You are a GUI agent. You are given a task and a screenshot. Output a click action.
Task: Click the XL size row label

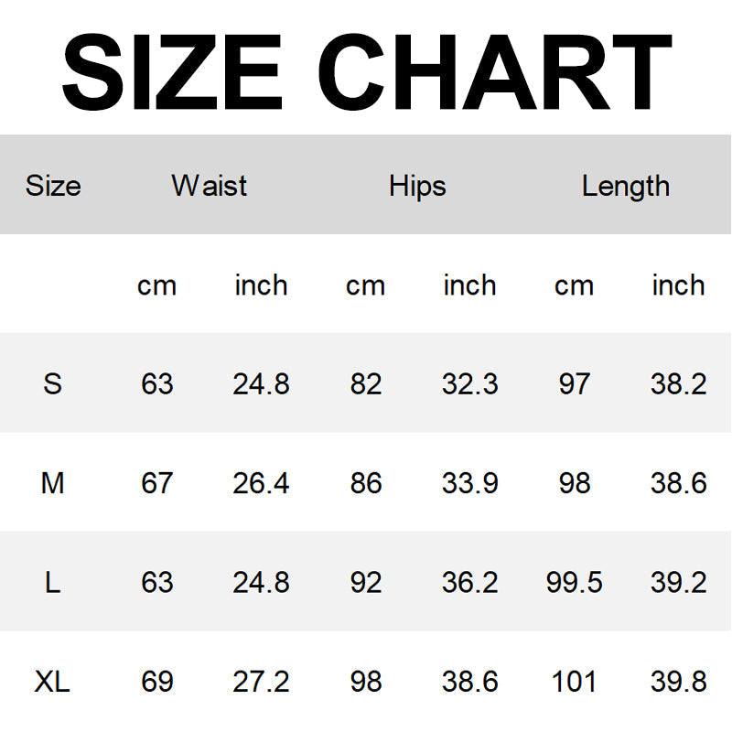point(53,681)
